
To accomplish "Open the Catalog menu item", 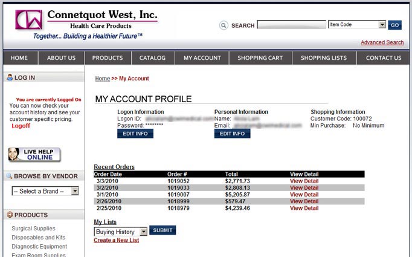I will point(152,58).
